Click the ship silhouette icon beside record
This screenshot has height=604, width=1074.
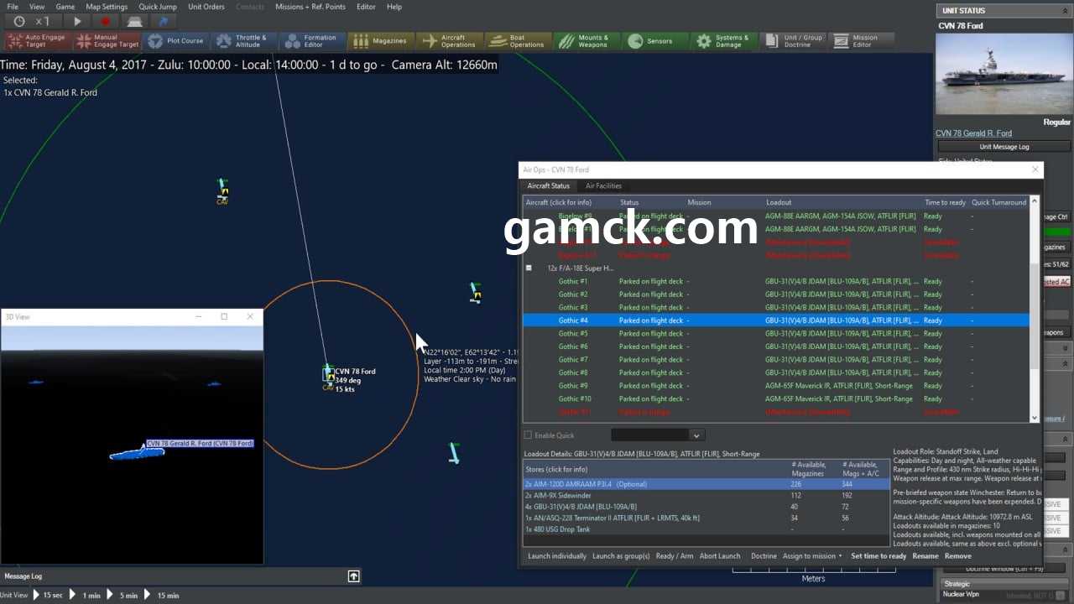134,21
